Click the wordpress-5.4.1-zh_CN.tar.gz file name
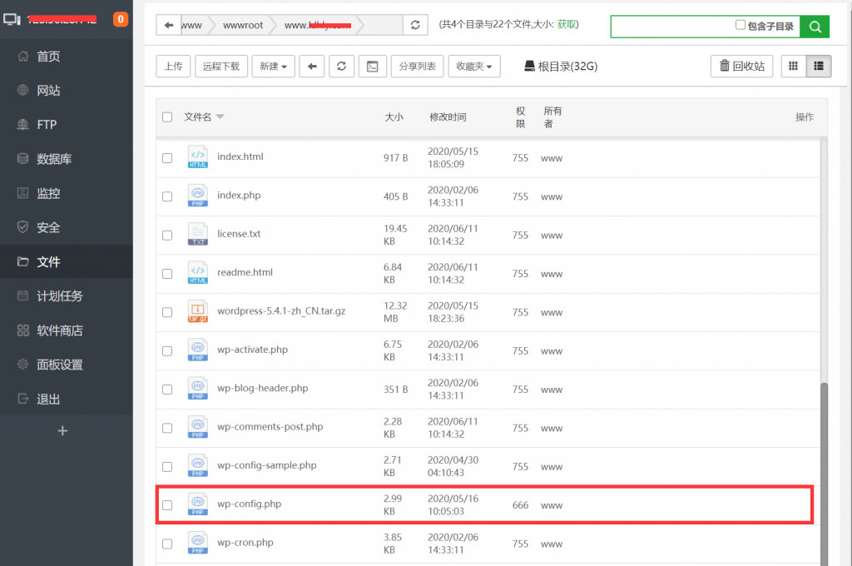852x566 pixels. (281, 311)
